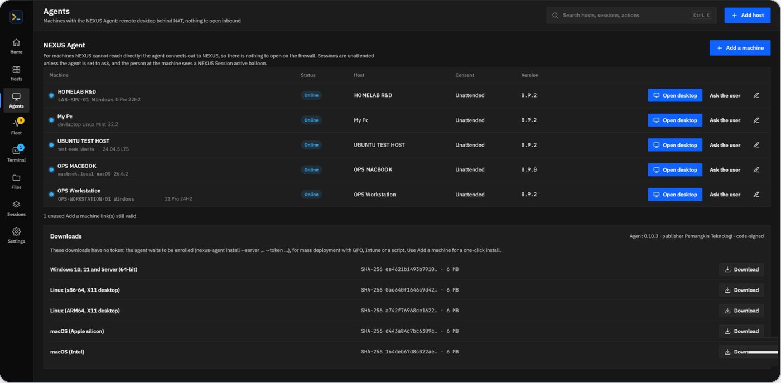Click version 0.9.0 in OPS MACBOOK row
781x383 pixels.
529,170
